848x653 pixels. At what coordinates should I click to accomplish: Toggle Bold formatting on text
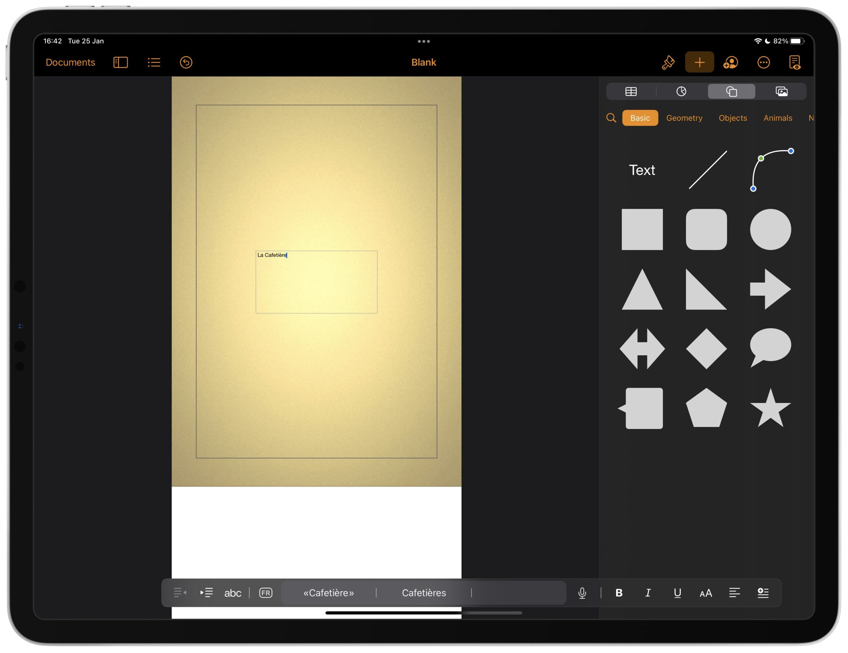tap(617, 592)
